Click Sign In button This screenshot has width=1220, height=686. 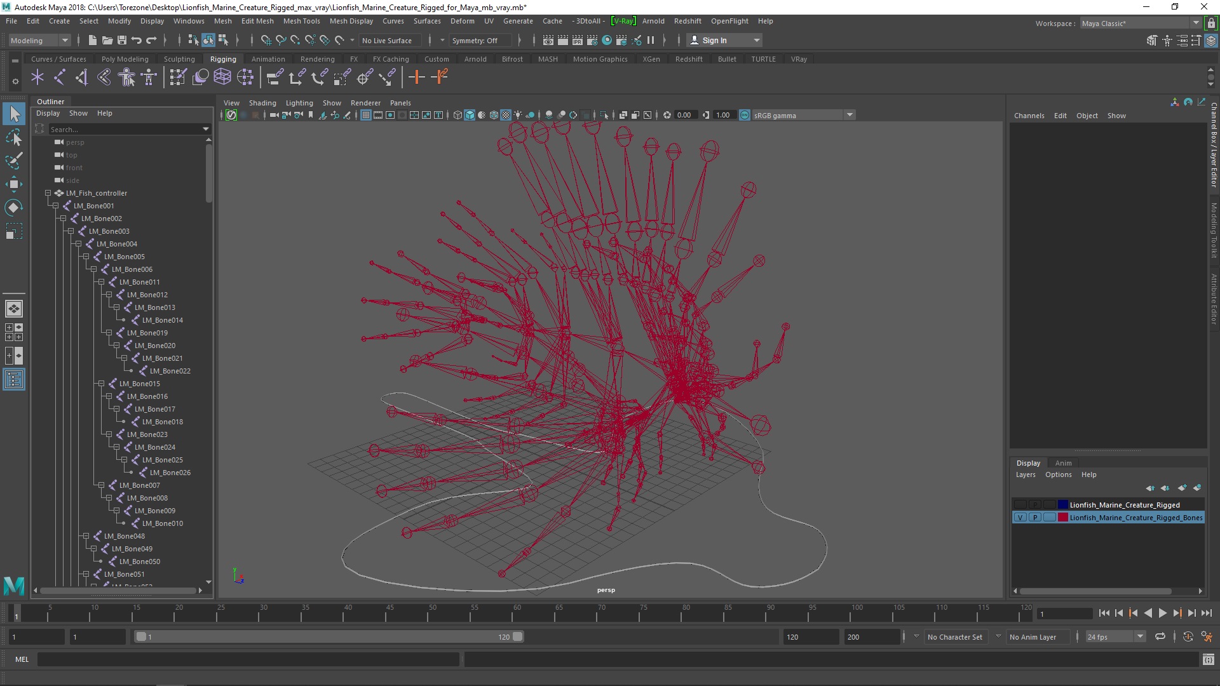point(724,39)
